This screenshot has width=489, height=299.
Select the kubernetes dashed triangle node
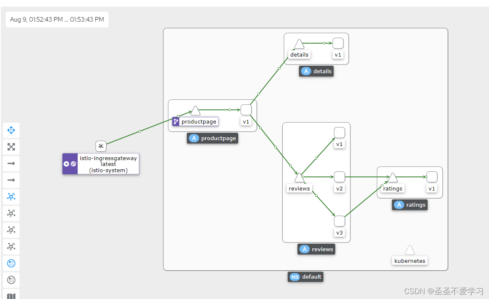point(410,250)
